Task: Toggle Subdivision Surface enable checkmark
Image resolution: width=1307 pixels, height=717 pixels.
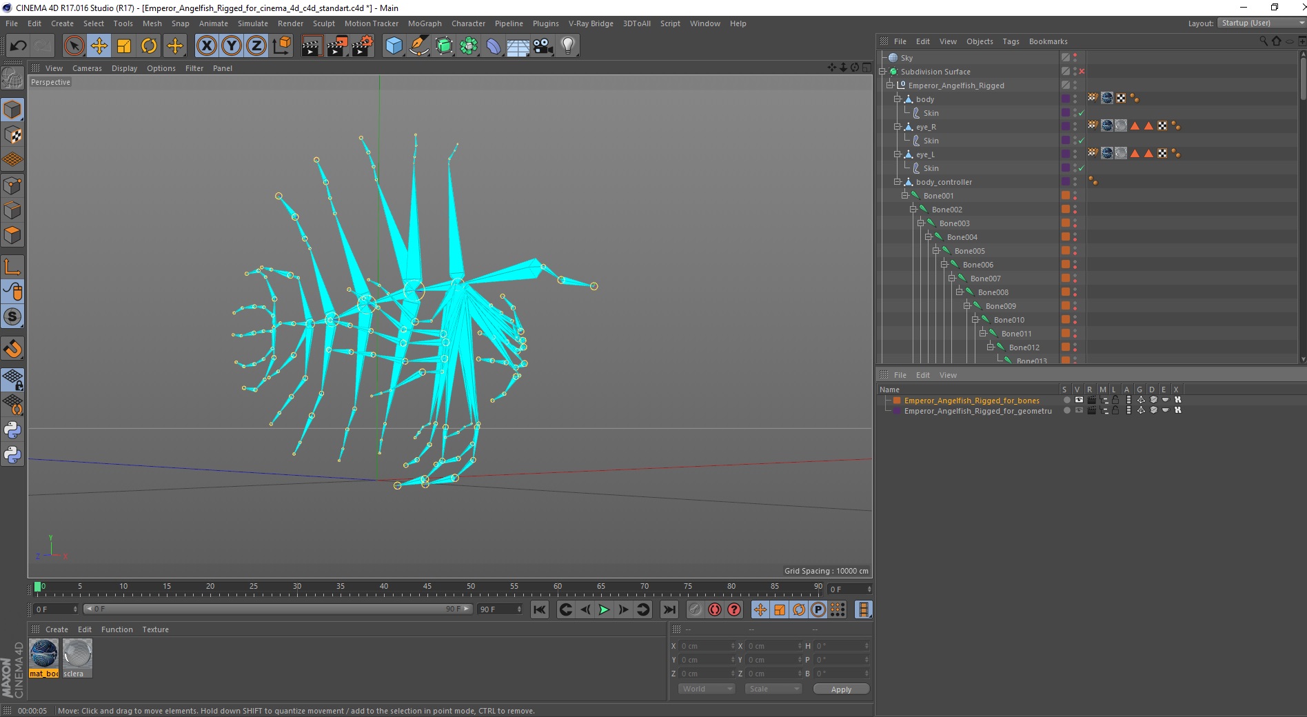Action: click(1082, 72)
